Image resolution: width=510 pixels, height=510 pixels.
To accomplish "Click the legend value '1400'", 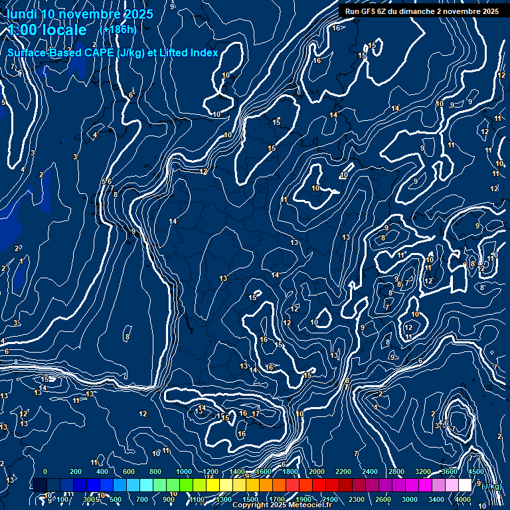I will click(237, 471).
